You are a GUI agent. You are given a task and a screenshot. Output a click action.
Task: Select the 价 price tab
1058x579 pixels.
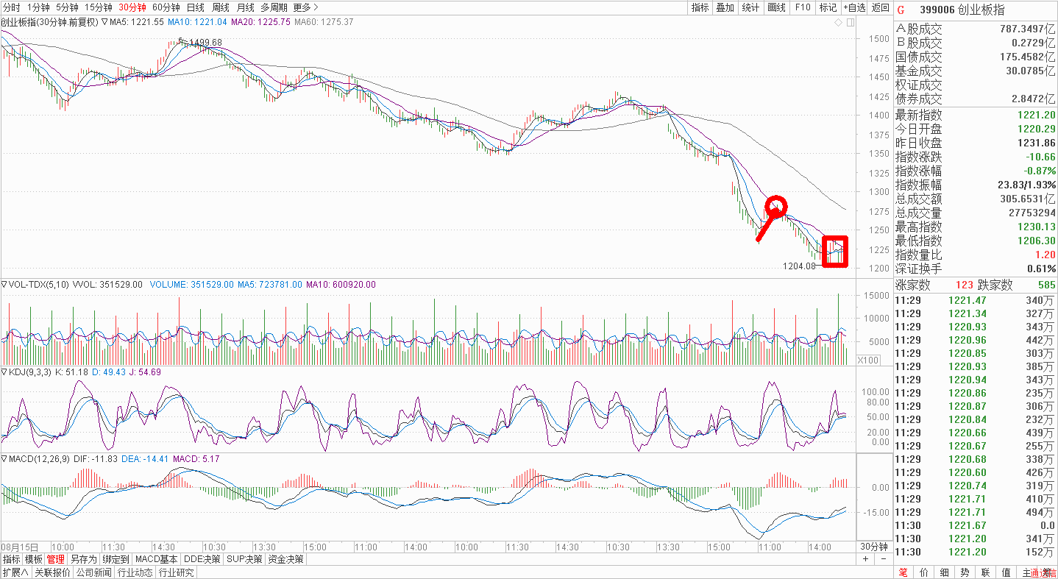pyautogui.click(x=924, y=572)
